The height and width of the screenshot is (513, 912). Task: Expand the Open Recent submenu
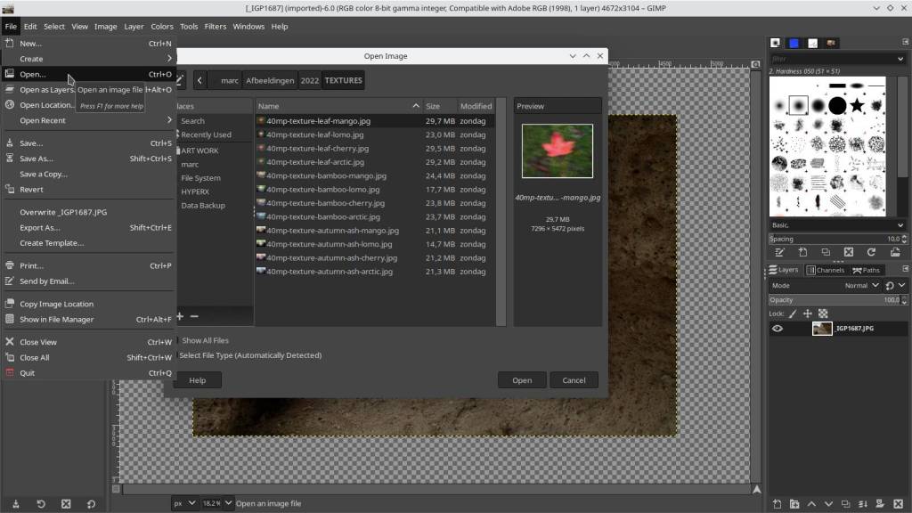coord(89,120)
